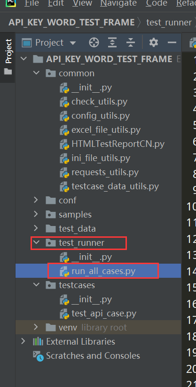This screenshot has height=387, width=196.
Task: Click the folder icon under Project side tab
Action: 8,72
